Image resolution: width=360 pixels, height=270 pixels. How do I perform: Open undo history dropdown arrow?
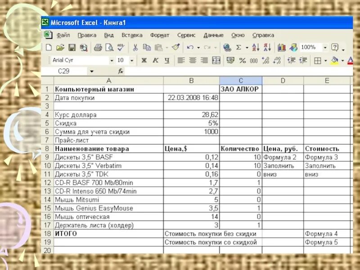[198, 48]
